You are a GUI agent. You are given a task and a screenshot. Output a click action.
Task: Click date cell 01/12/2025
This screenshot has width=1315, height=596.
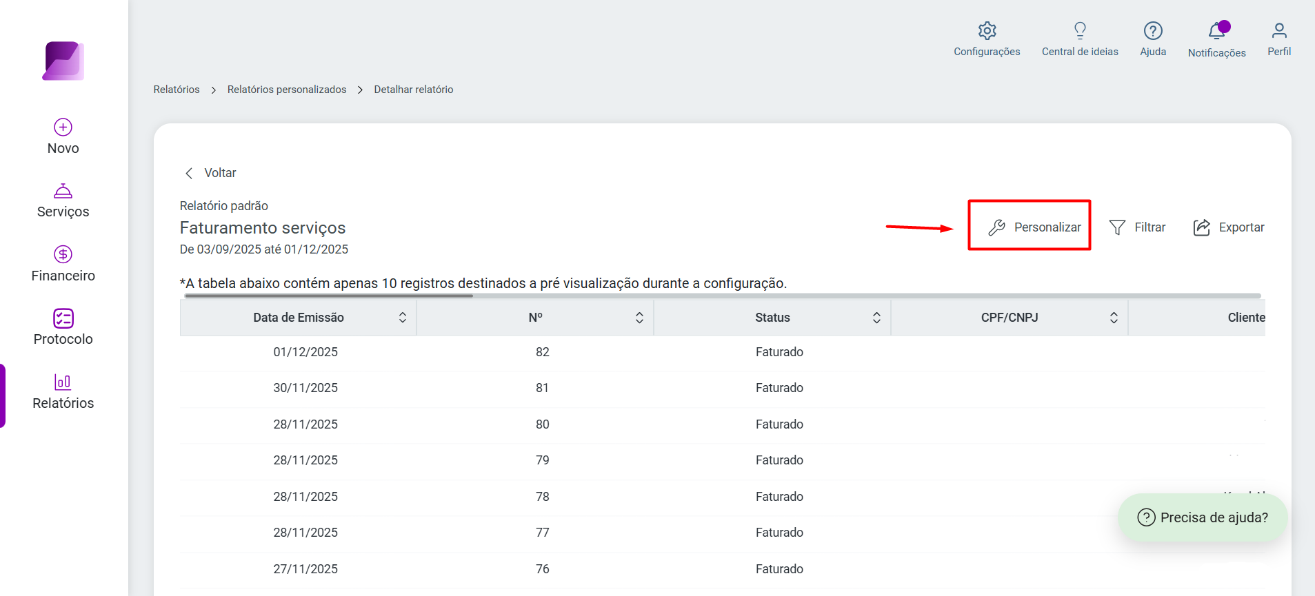pos(305,352)
